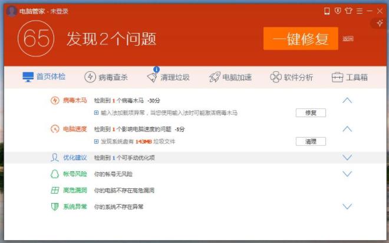
Task: Click the 一键修复 button
Action: tap(301, 39)
